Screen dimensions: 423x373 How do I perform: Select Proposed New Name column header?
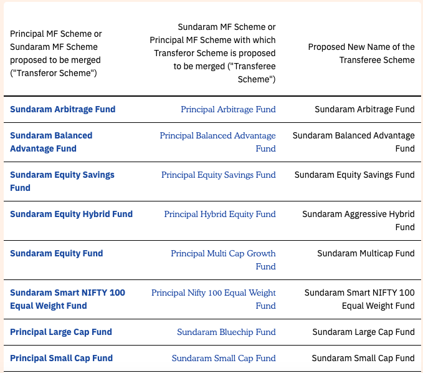361,53
